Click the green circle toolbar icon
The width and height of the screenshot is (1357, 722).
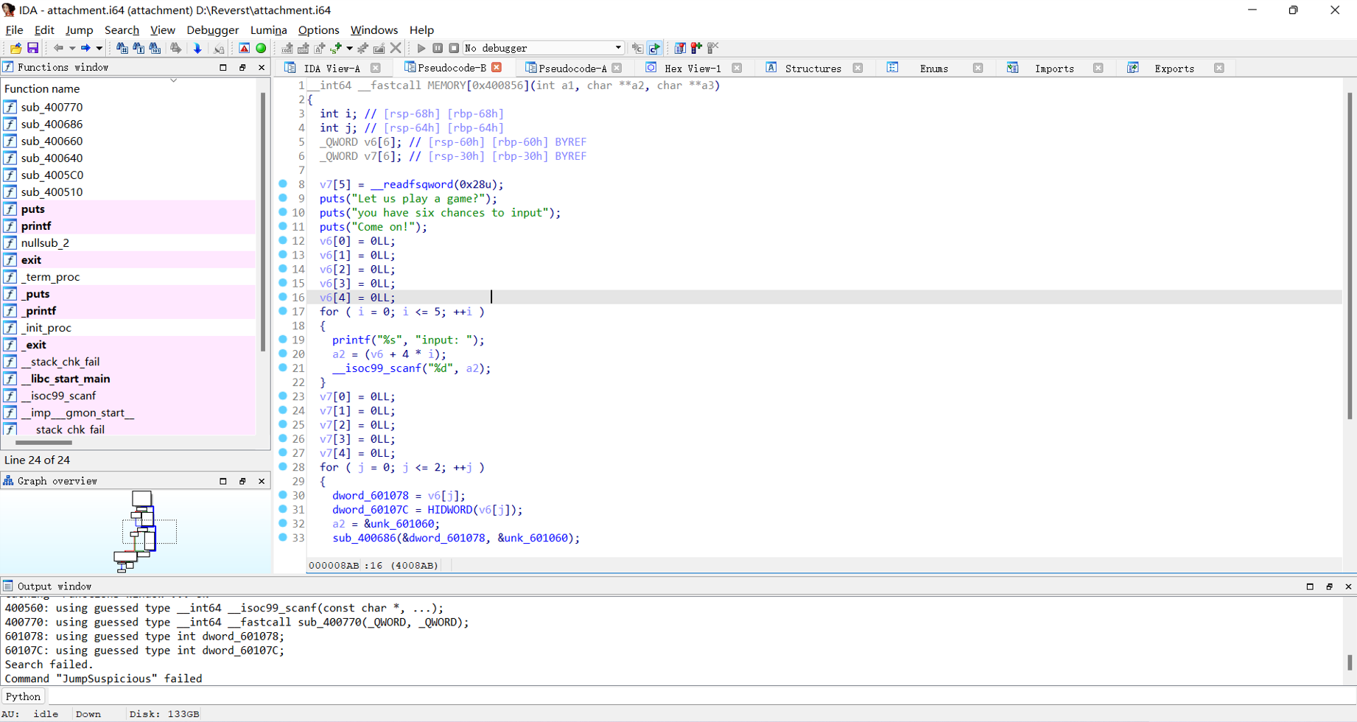tap(261, 48)
